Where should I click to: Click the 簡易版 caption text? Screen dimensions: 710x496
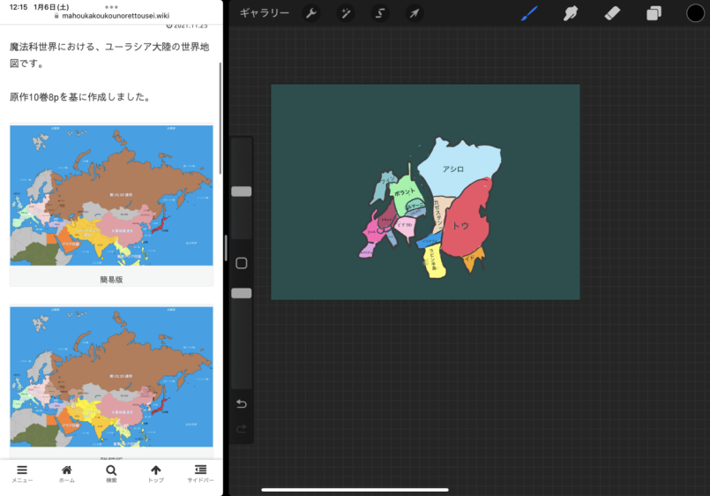coord(111,280)
